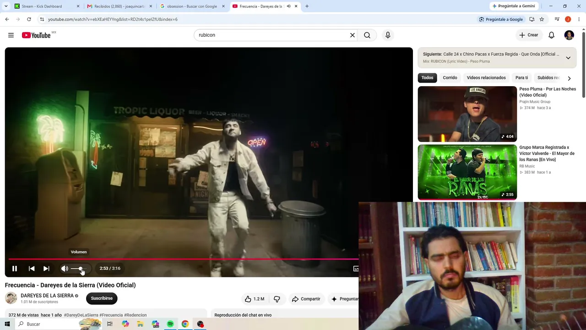Pause the video

[15, 269]
